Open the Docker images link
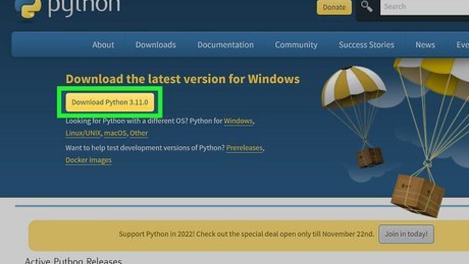 (88, 160)
